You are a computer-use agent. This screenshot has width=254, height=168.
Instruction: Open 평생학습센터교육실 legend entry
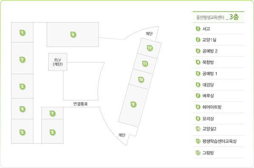218,141
